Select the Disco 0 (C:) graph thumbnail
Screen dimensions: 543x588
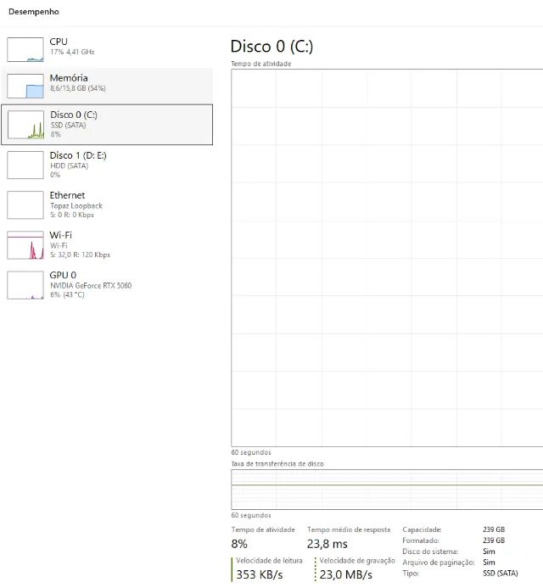point(25,125)
